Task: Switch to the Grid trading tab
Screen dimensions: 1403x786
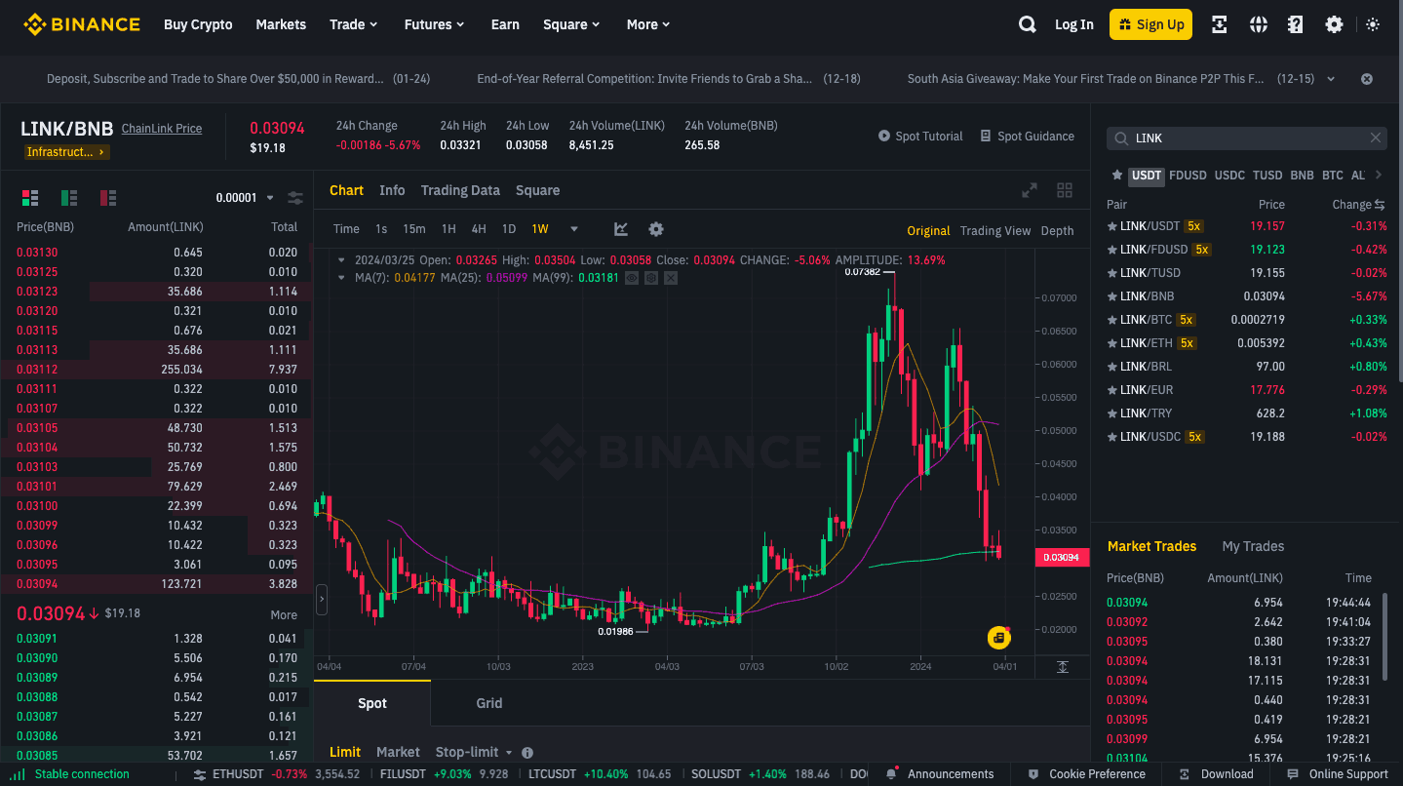Action: [489, 703]
